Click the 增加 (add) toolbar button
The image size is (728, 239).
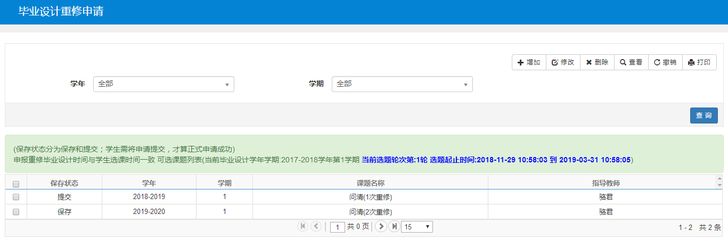pyautogui.click(x=529, y=62)
